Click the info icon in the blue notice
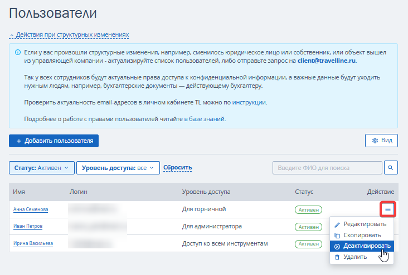The height and width of the screenshot is (275, 408). click(x=18, y=52)
